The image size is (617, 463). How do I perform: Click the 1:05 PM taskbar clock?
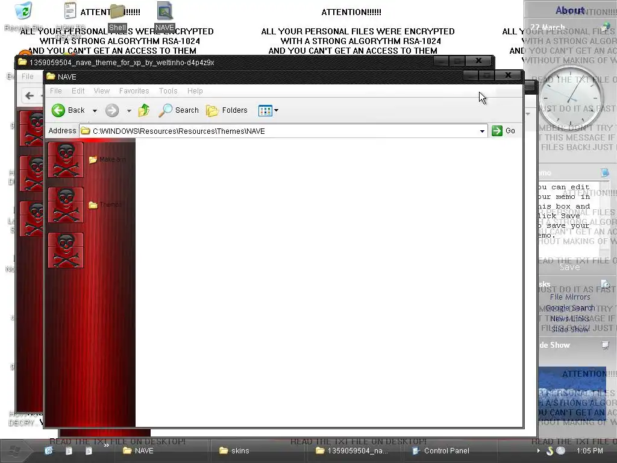pos(589,451)
